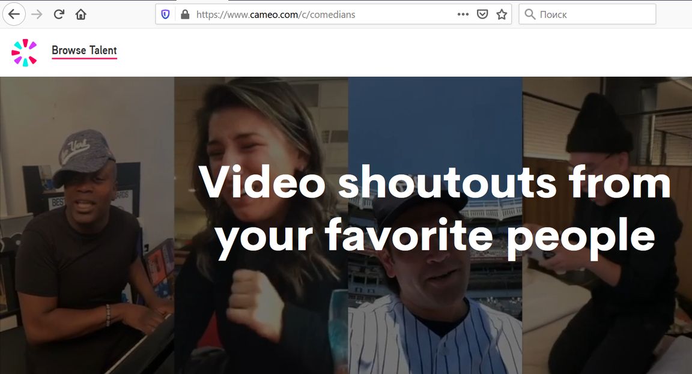692x374 pixels.
Task: Open the browser home page
Action: point(80,14)
